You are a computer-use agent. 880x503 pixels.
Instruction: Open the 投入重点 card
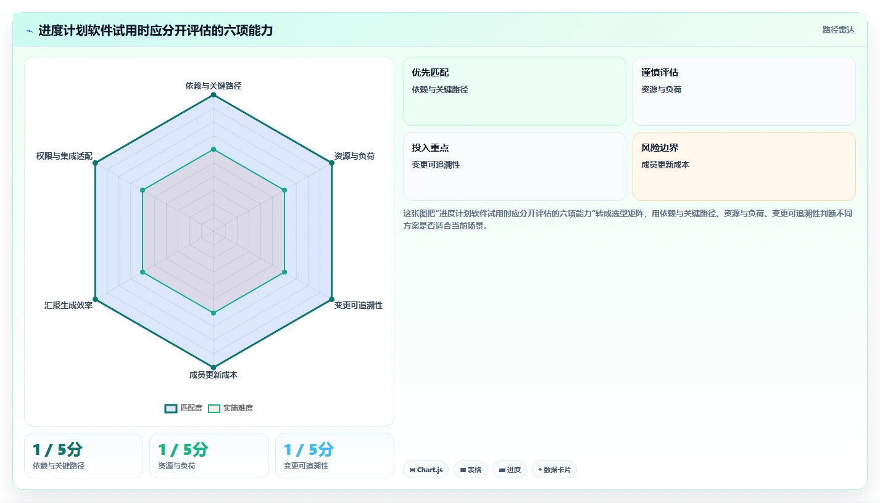click(515, 166)
